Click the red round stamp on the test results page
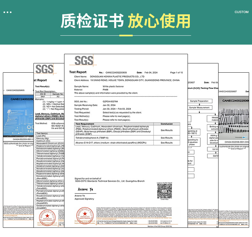 tap(47, 218)
